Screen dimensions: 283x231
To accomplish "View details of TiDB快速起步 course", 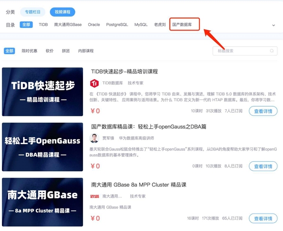I will coord(263,111).
